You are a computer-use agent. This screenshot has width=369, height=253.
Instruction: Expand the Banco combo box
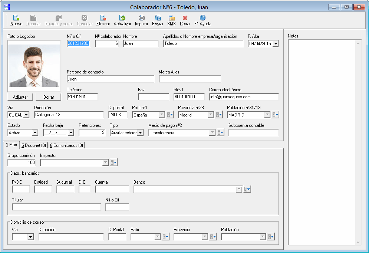(x=239, y=189)
